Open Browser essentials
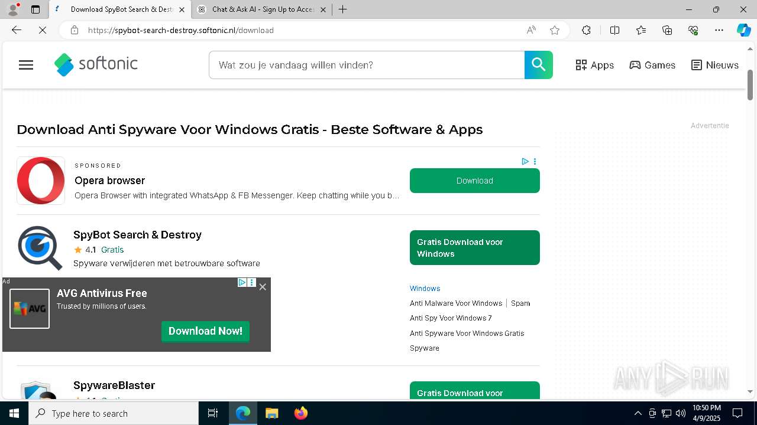 point(693,30)
